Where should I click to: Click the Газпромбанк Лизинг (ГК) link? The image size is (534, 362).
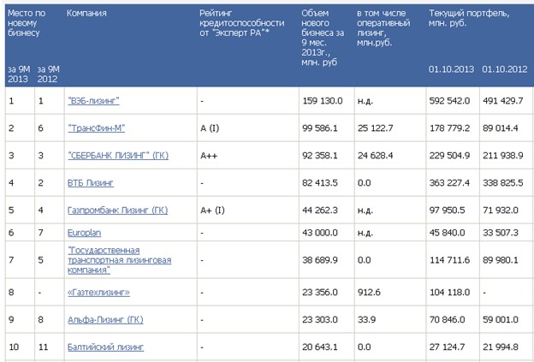click(x=118, y=211)
